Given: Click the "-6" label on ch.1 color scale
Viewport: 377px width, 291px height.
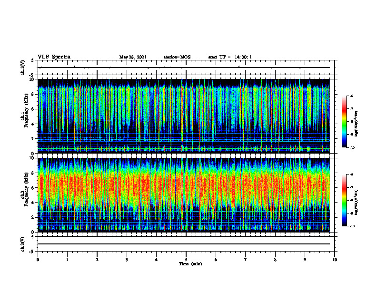Looking at the screenshot, I should [x=351, y=96].
